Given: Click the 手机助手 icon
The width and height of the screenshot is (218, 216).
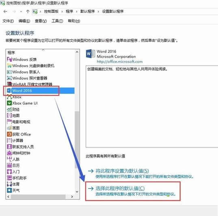Looking at the screenshot, I should (x=9, y=178).
